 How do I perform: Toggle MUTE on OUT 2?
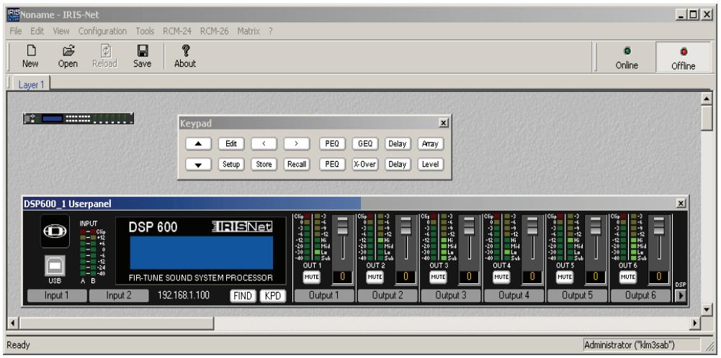point(375,277)
